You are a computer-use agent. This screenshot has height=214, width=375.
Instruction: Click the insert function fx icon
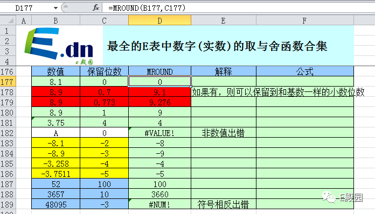coord(96,8)
